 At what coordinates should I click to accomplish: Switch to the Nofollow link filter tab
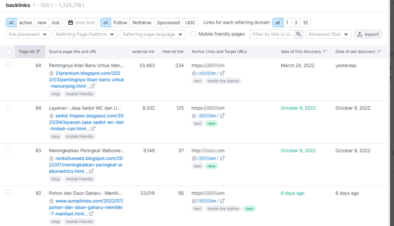click(x=142, y=23)
